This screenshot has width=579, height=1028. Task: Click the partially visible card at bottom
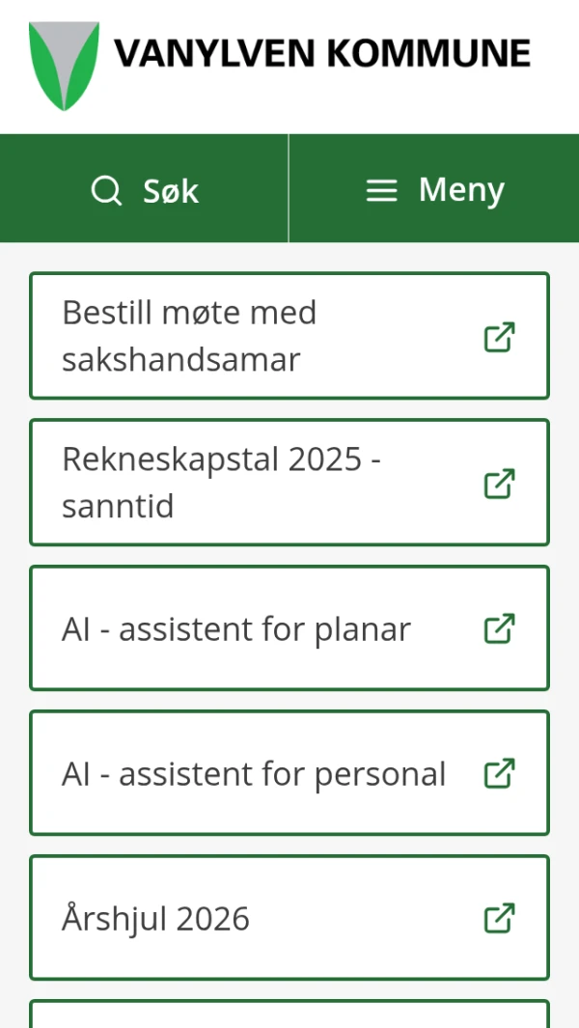(x=289, y=1014)
